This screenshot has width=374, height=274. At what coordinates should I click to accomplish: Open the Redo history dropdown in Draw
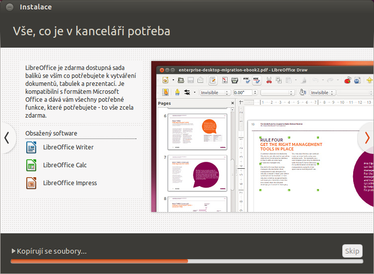click(x=337, y=80)
